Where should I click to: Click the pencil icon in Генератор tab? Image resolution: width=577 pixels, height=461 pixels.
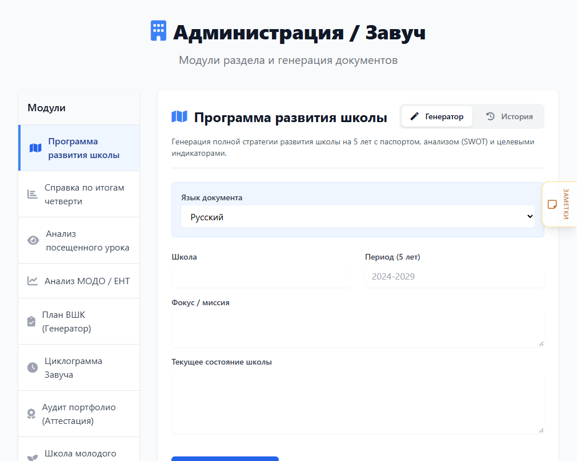(414, 116)
